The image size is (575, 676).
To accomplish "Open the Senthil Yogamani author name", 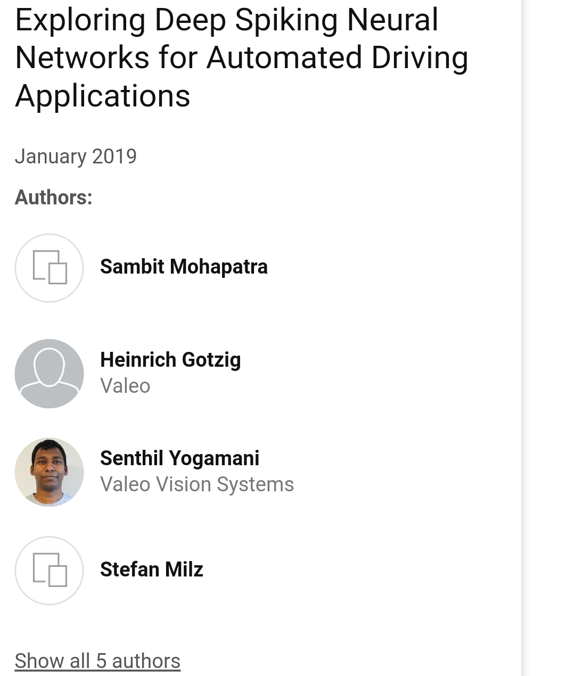I will (179, 458).
